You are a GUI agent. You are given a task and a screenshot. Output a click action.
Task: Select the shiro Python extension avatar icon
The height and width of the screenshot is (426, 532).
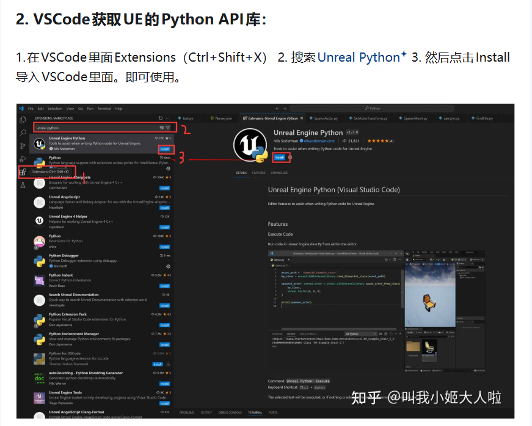(39, 242)
